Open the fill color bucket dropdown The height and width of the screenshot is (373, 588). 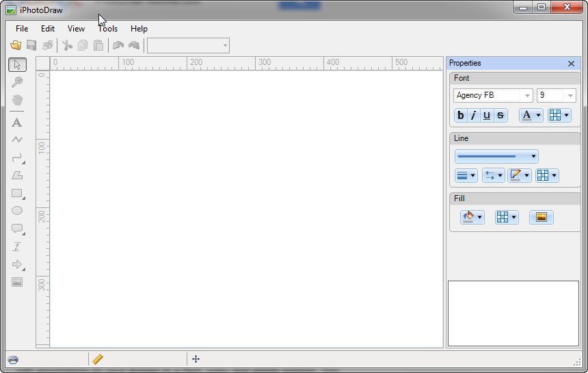tap(472, 217)
